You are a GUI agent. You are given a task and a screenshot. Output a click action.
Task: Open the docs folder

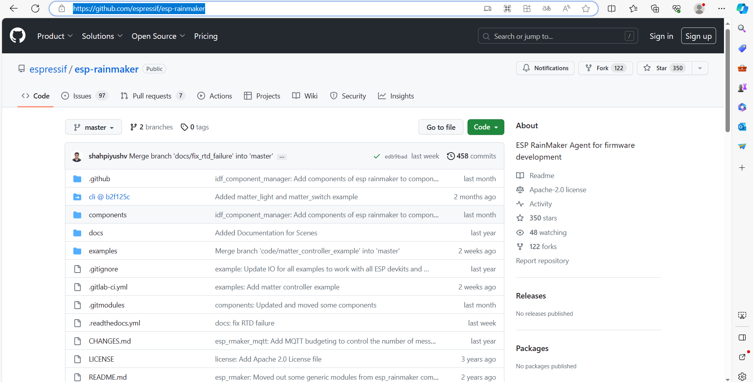pos(96,233)
